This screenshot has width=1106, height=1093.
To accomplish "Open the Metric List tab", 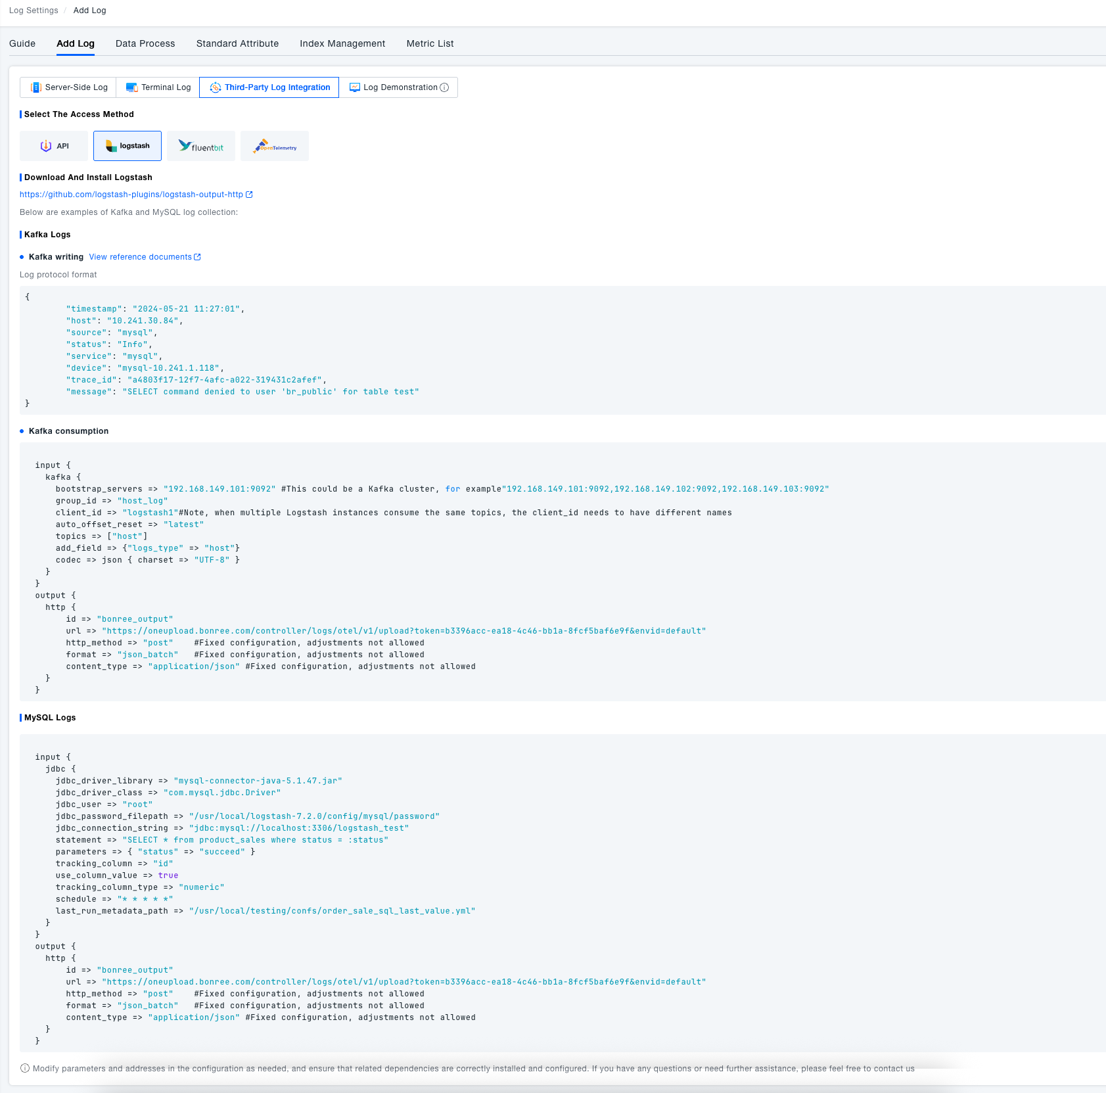I will pyautogui.click(x=430, y=43).
